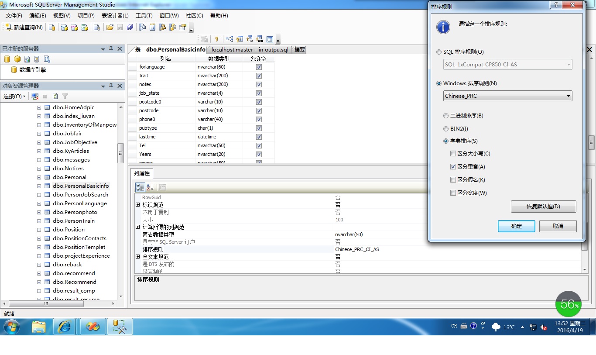Viewport: 596px width, 355px height.
Task: Click the 排序规则 value Chinese_PRC_CI_AS field
Action: pyautogui.click(x=457, y=249)
